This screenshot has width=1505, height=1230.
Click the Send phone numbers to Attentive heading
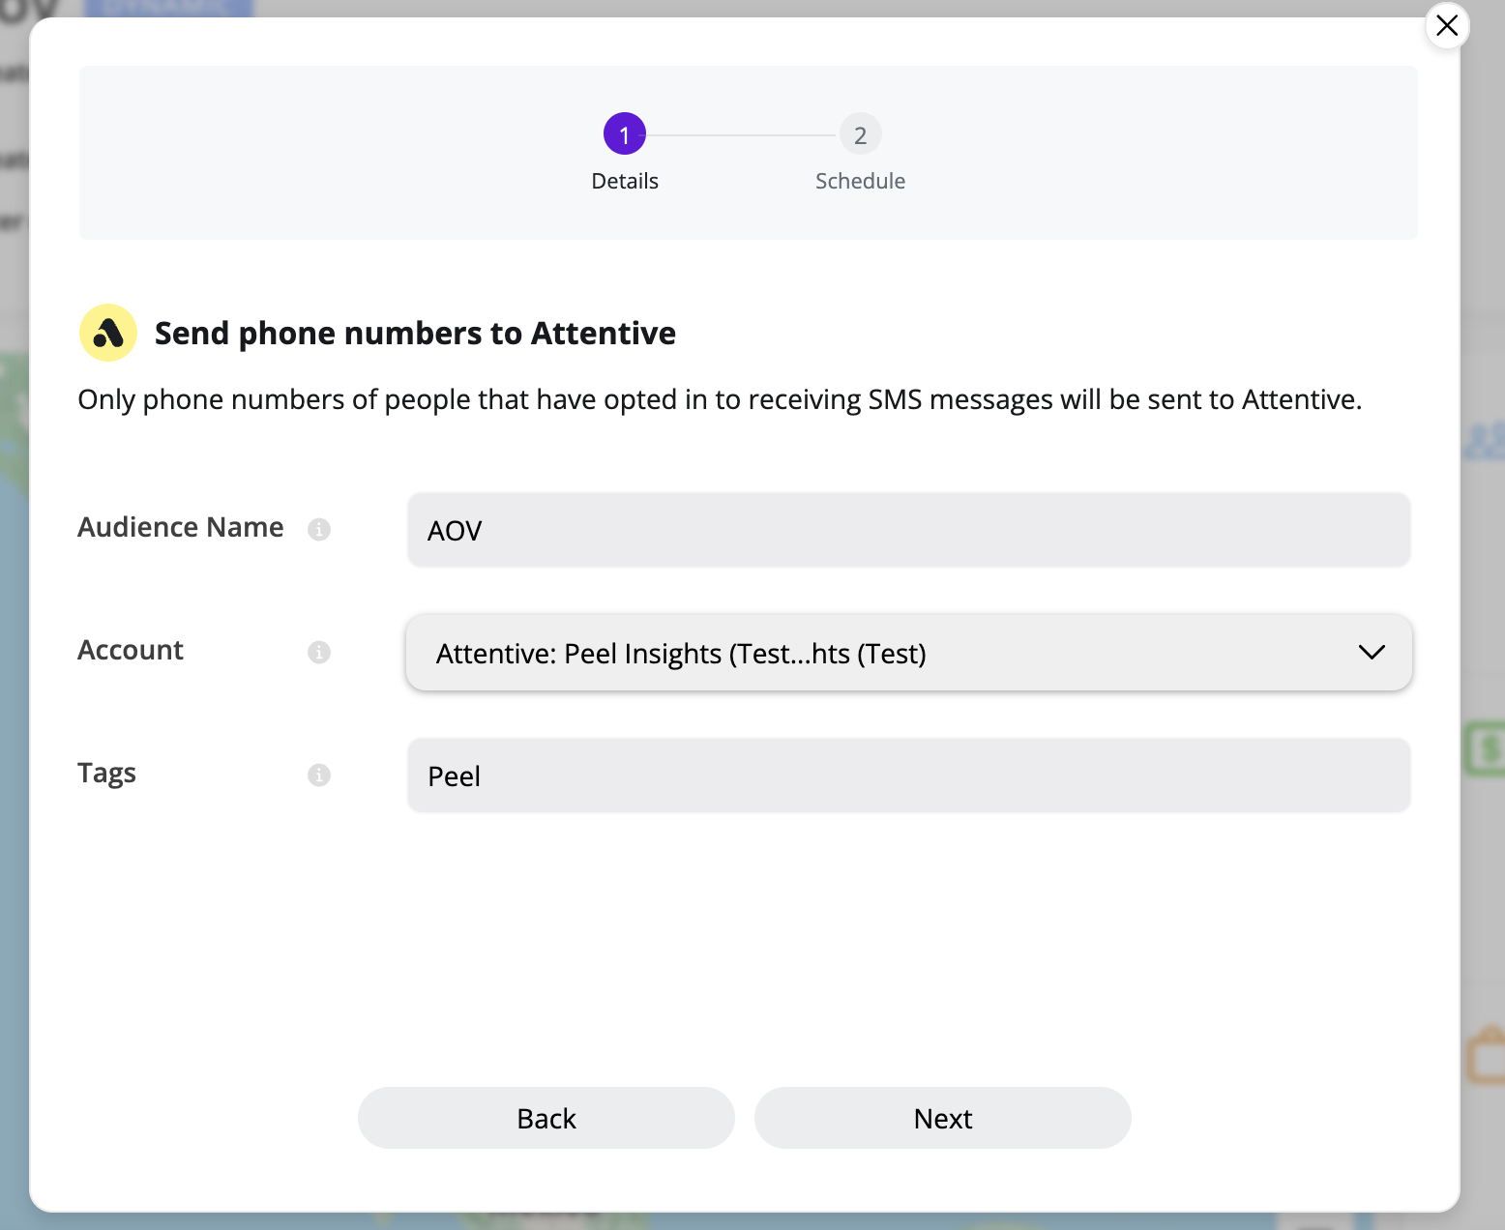[x=415, y=333]
